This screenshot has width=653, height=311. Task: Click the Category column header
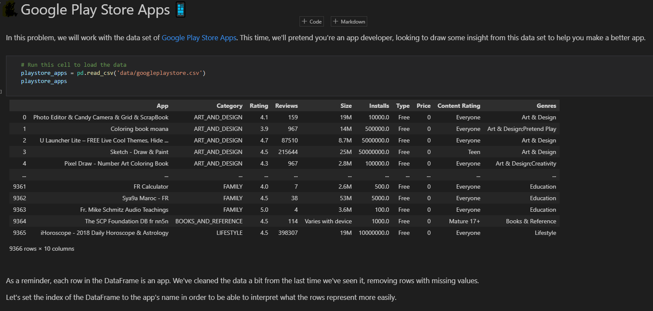pos(230,106)
